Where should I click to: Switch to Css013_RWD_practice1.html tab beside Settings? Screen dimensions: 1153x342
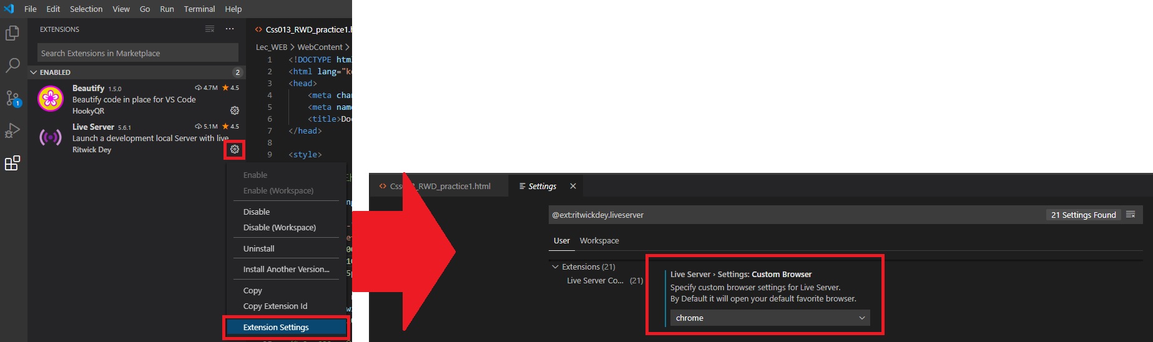(440, 186)
